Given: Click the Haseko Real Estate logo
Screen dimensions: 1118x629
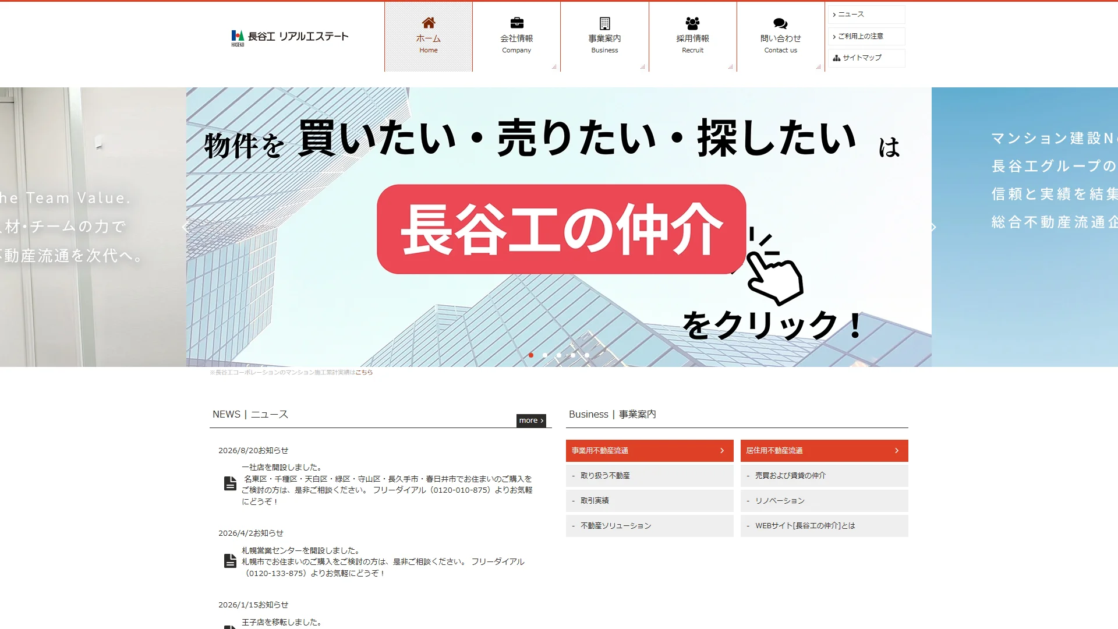Looking at the screenshot, I should pos(289,38).
